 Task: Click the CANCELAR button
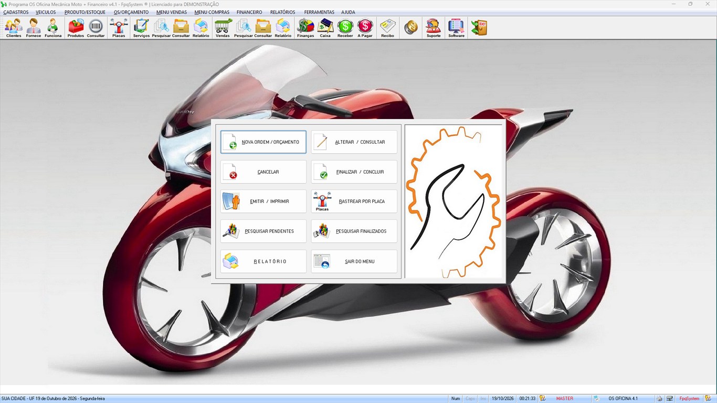click(263, 172)
